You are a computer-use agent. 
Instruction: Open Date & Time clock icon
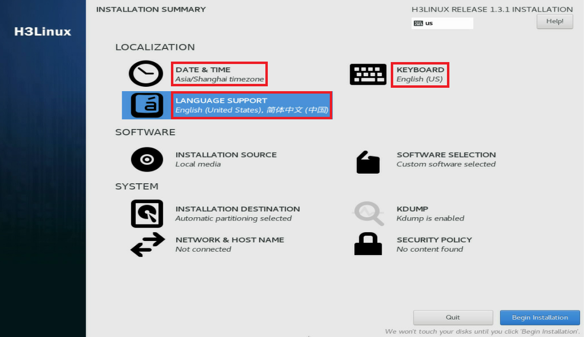(x=146, y=74)
